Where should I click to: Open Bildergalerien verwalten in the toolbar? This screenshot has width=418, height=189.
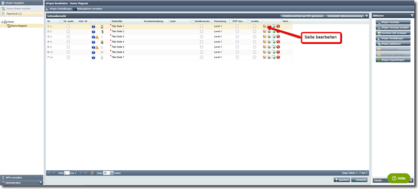(88, 9)
